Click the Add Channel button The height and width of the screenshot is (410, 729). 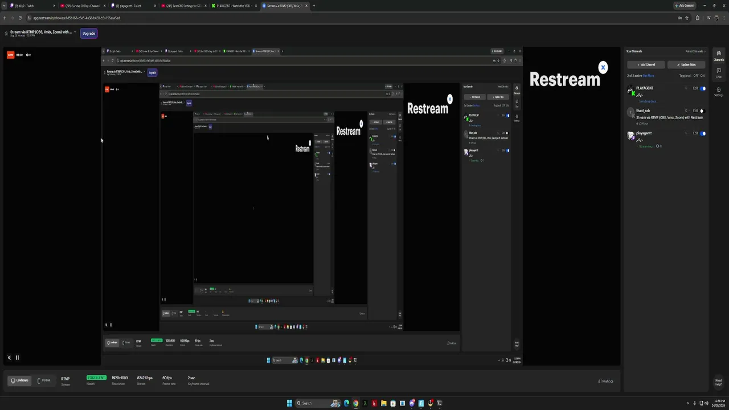646,64
